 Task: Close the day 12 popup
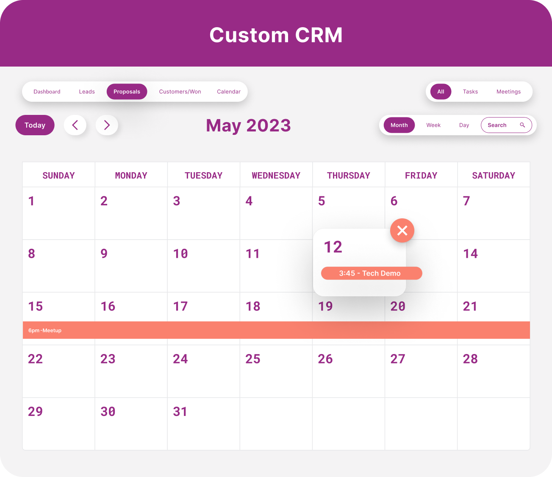pos(402,230)
